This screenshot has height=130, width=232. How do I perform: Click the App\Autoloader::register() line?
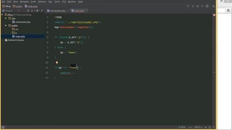[x=74, y=27]
